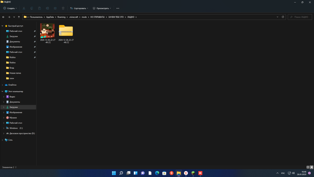Open the Windows Start menu
Image resolution: width=314 pixels, height=177 pixels.
pos(114,173)
